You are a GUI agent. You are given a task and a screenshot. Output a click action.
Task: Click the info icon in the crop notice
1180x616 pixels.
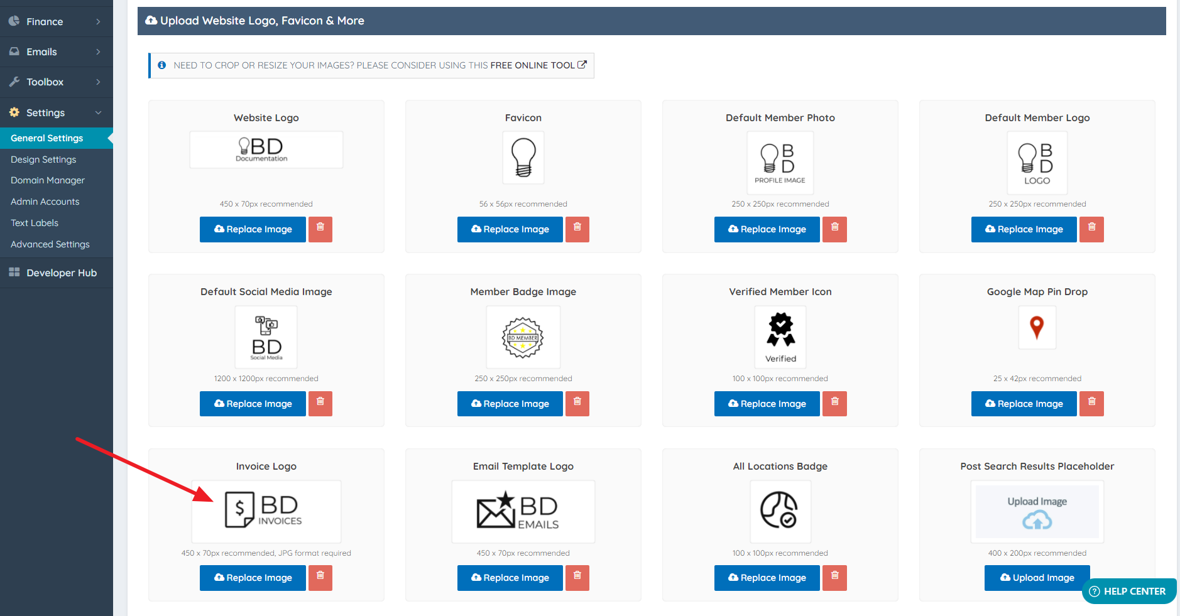pyautogui.click(x=161, y=65)
